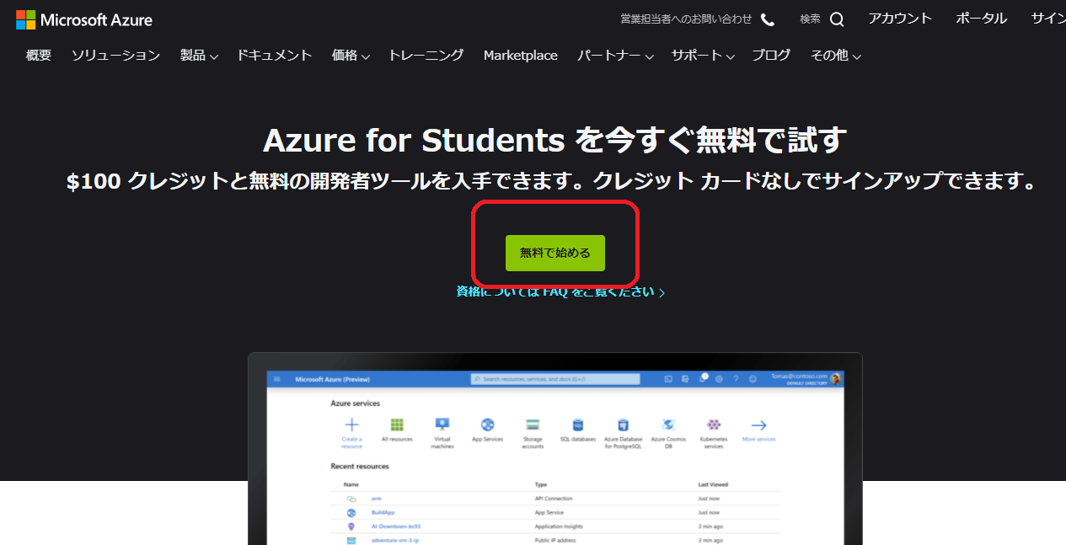Go to Marketplace in the navigation
Screen dimensions: 1066x545
tap(521, 56)
